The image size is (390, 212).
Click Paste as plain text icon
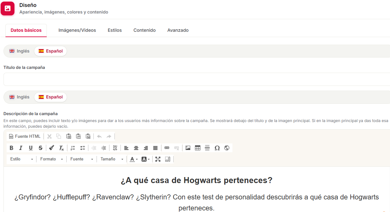[78, 136]
